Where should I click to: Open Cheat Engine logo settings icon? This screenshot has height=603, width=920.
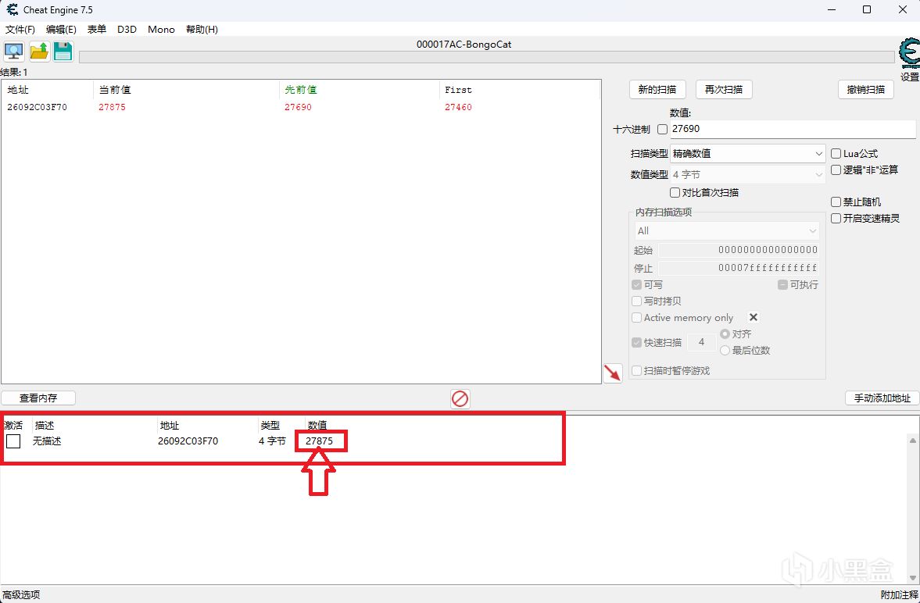coord(909,53)
